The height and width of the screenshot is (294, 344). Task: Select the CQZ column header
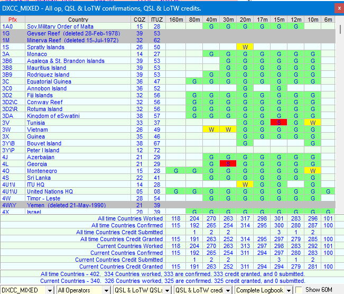tap(140, 20)
